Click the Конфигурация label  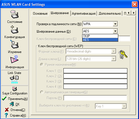15,37
